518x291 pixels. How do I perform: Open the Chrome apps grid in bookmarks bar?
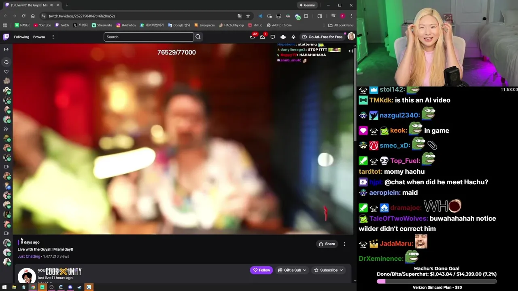[5, 25]
